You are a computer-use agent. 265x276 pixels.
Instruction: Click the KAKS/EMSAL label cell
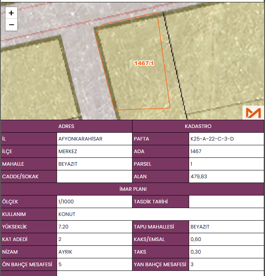tap(160, 239)
